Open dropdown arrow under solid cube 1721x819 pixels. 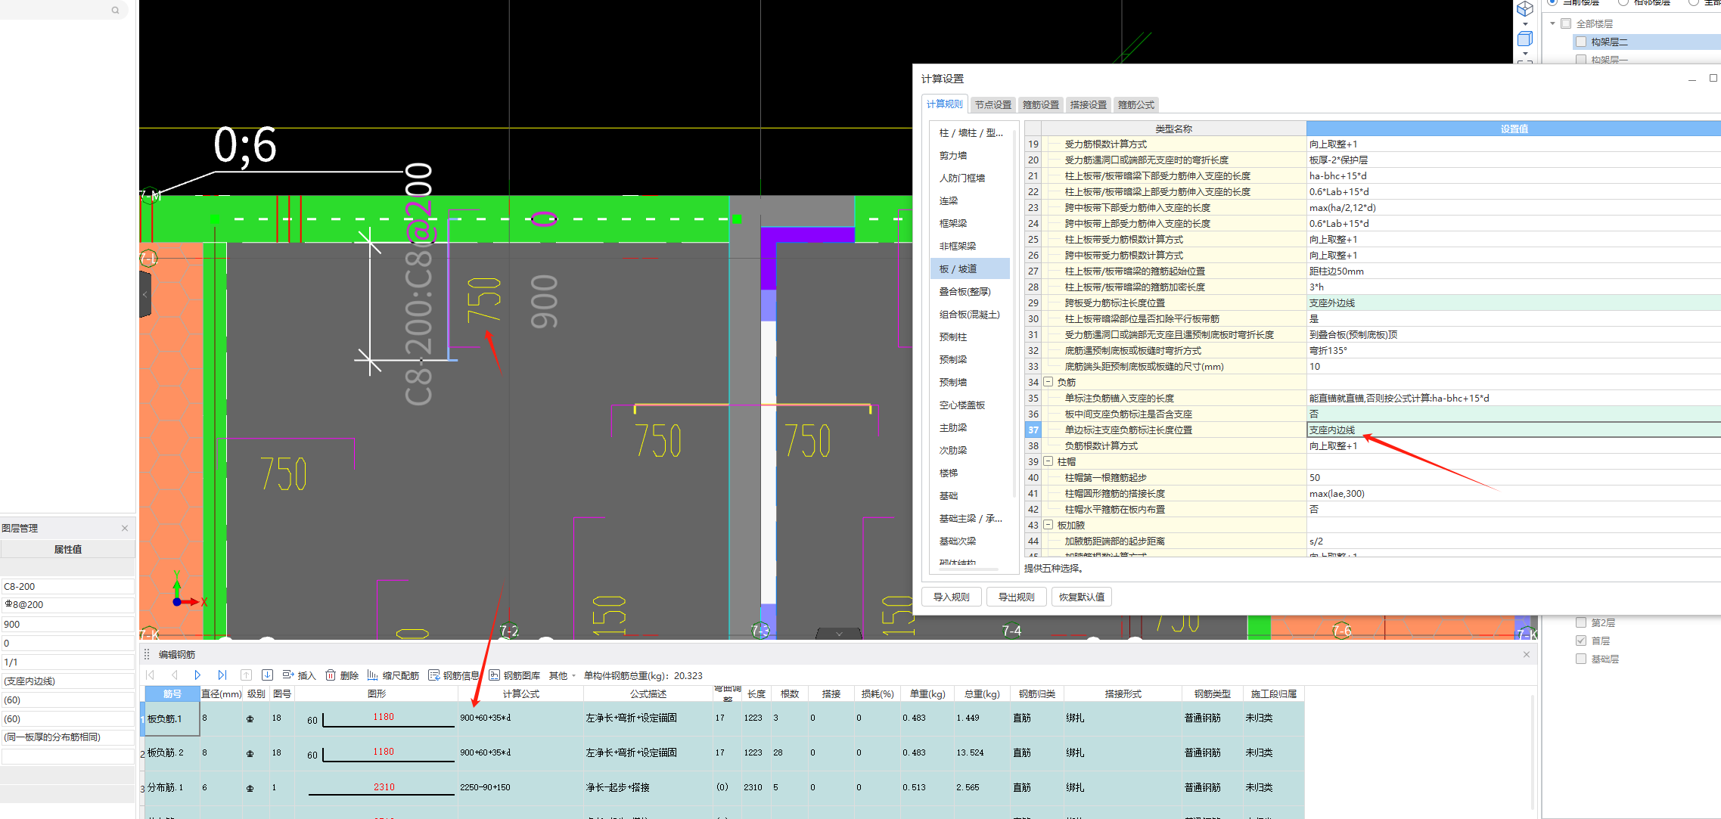(1525, 54)
